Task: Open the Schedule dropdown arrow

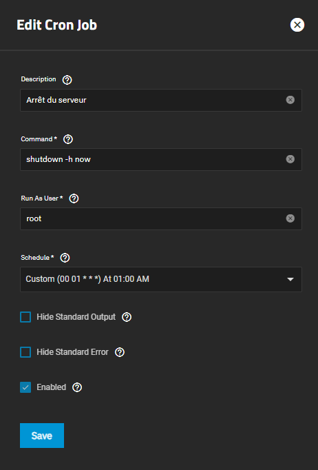Action: 290,279
